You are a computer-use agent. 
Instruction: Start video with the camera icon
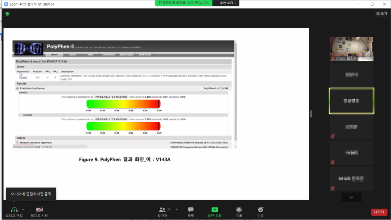[x=39, y=210]
